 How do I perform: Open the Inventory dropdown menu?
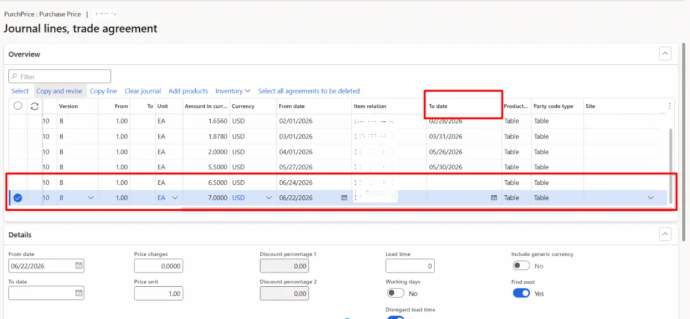[x=233, y=91]
